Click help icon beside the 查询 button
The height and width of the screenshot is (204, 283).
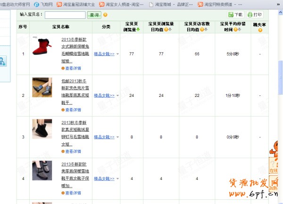(105, 15)
